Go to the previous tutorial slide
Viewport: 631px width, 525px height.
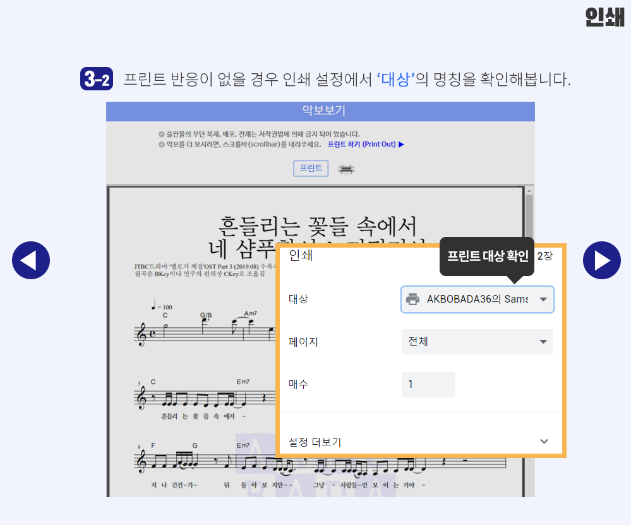31,260
